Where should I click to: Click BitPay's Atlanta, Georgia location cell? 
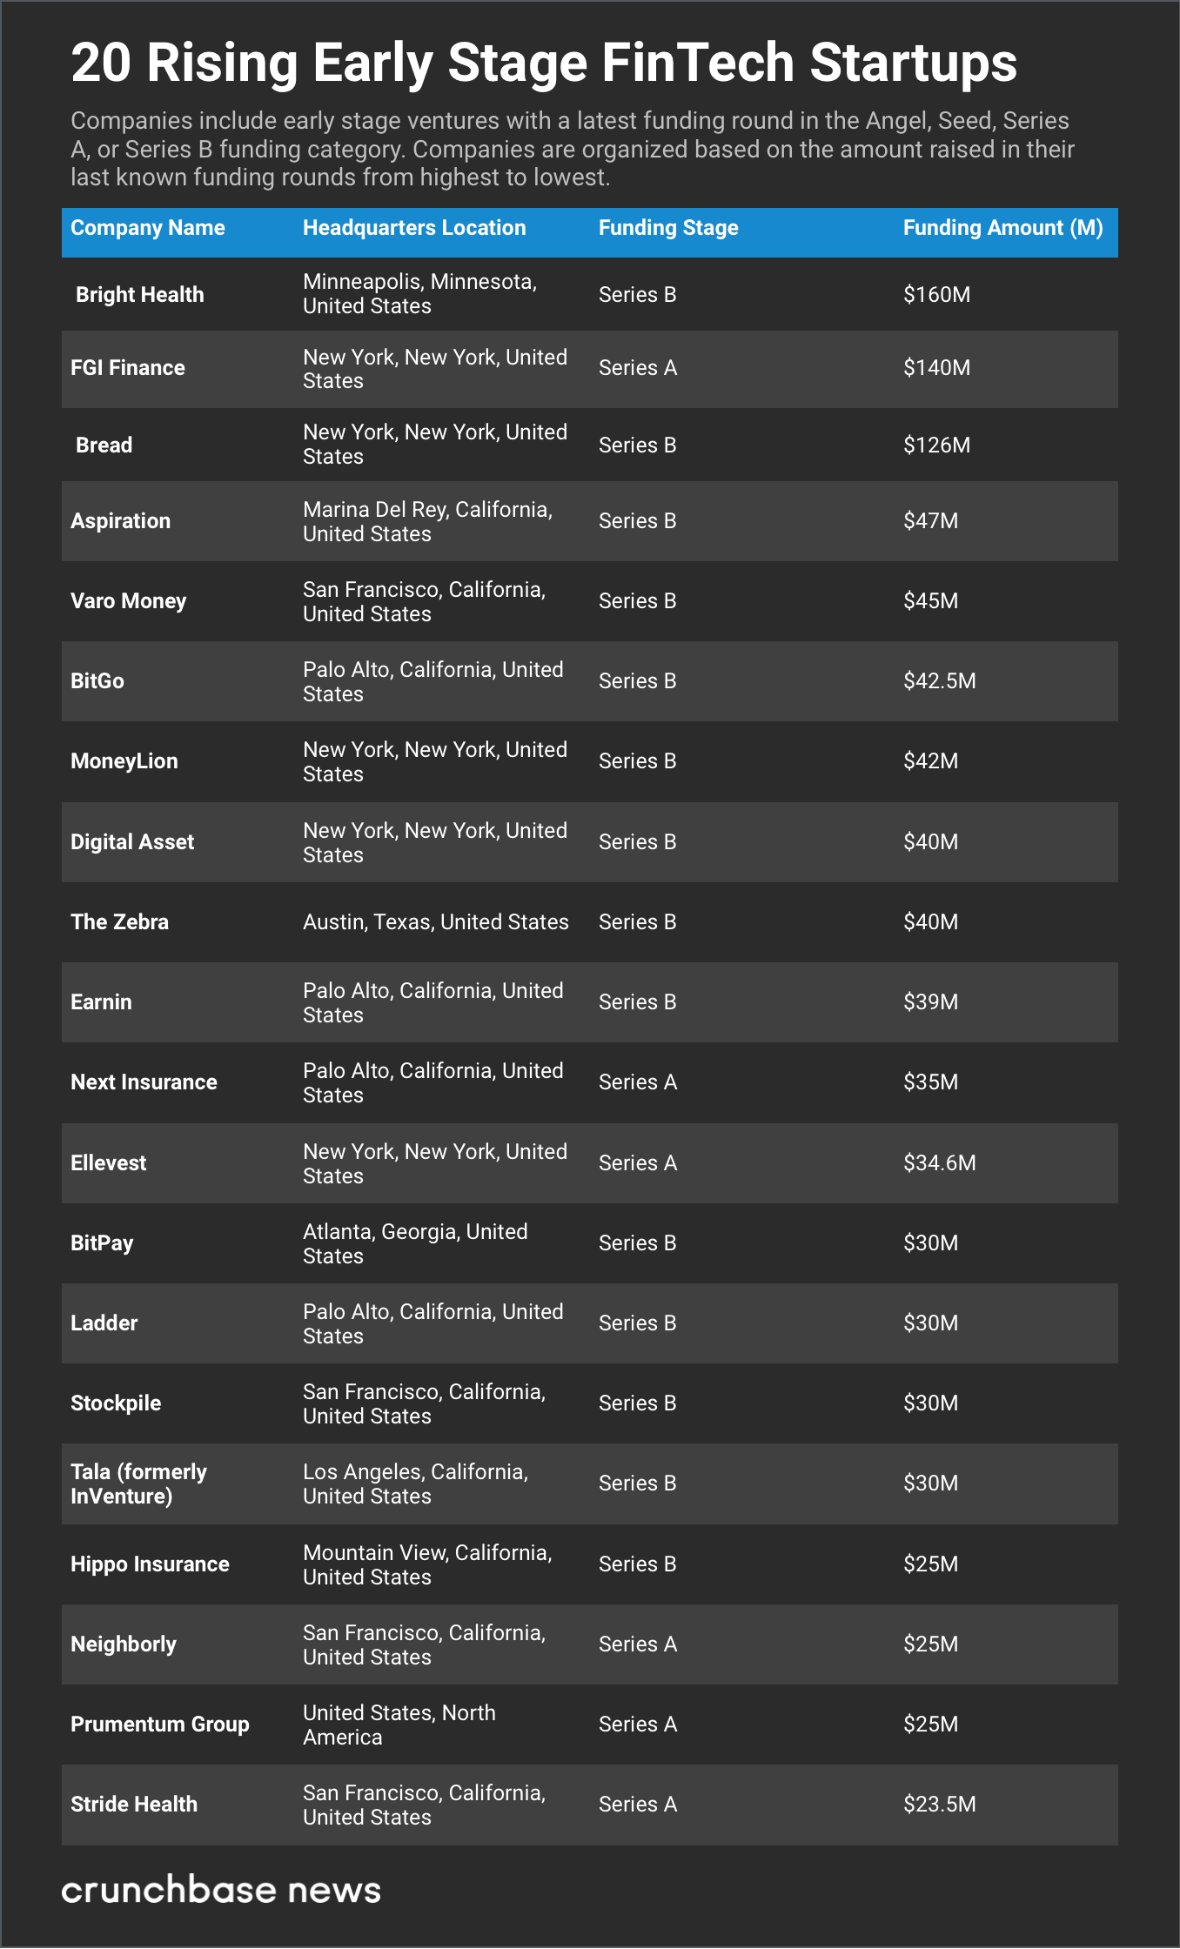click(415, 1243)
